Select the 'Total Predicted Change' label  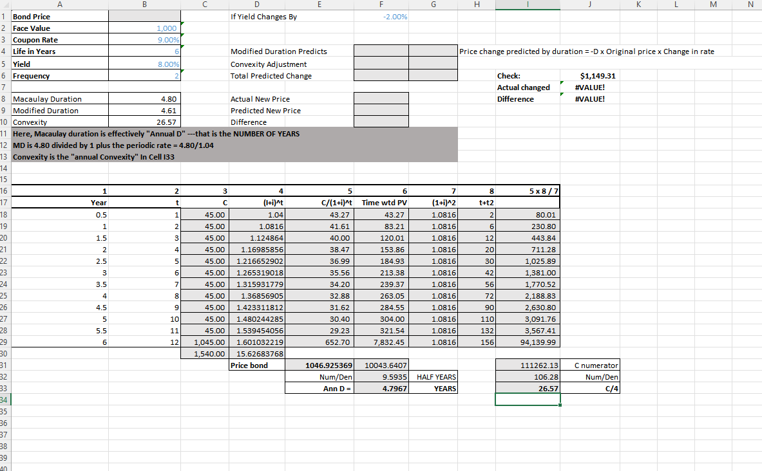point(271,75)
